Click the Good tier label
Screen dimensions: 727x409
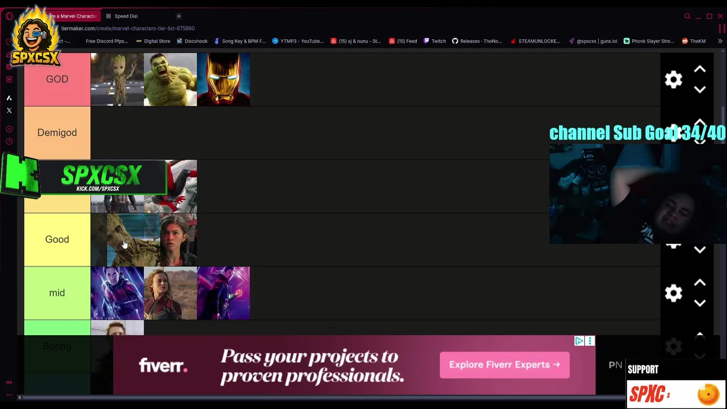point(57,240)
